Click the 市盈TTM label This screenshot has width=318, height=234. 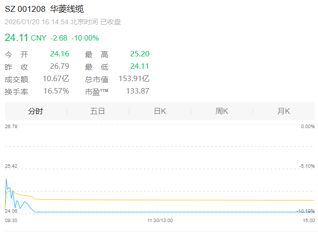pos(97,92)
